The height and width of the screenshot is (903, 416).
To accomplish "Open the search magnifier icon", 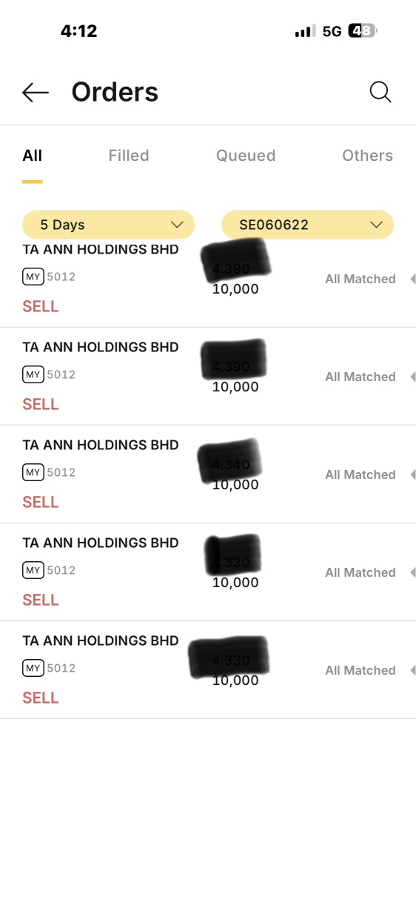I will coord(380,92).
